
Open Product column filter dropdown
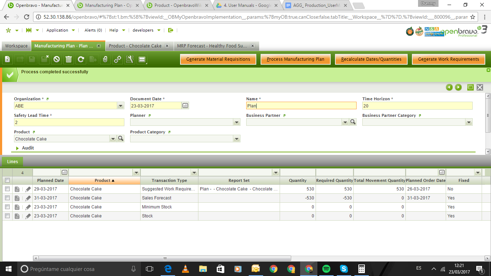[x=136, y=172]
